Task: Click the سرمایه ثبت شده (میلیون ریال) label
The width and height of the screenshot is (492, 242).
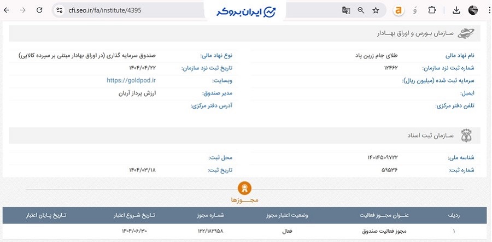Action: click(438, 80)
